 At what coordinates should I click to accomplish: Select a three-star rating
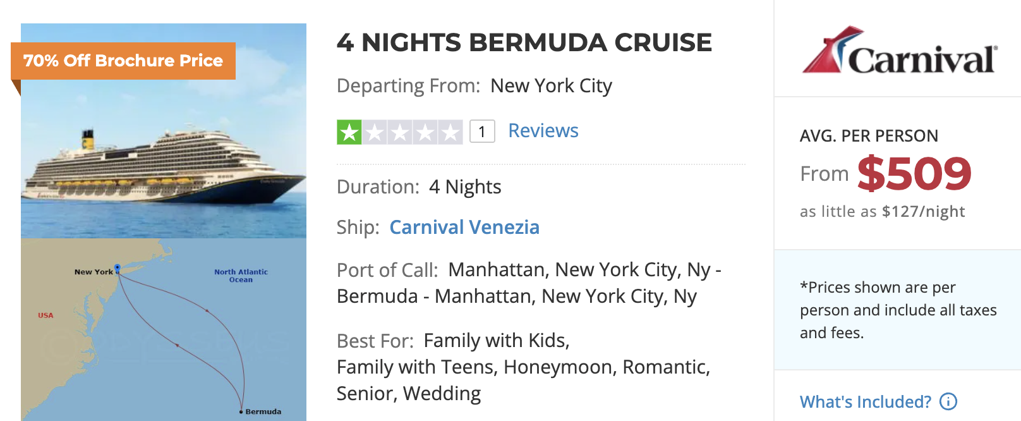[400, 133]
